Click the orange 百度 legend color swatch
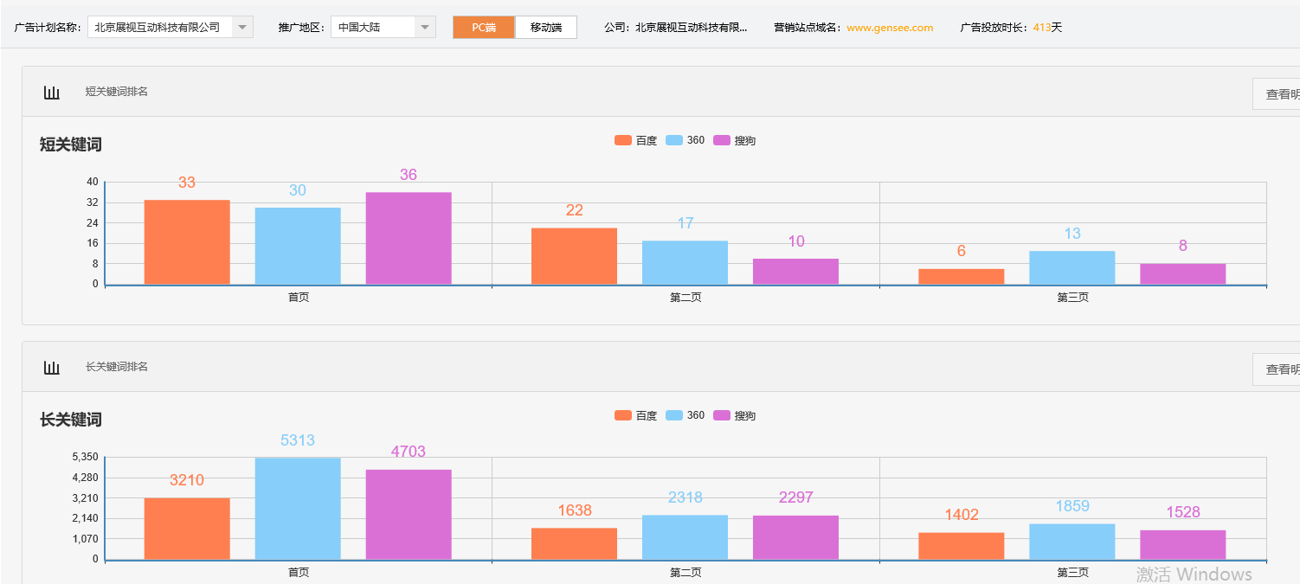Screen dimensions: 1300x584 (621, 139)
